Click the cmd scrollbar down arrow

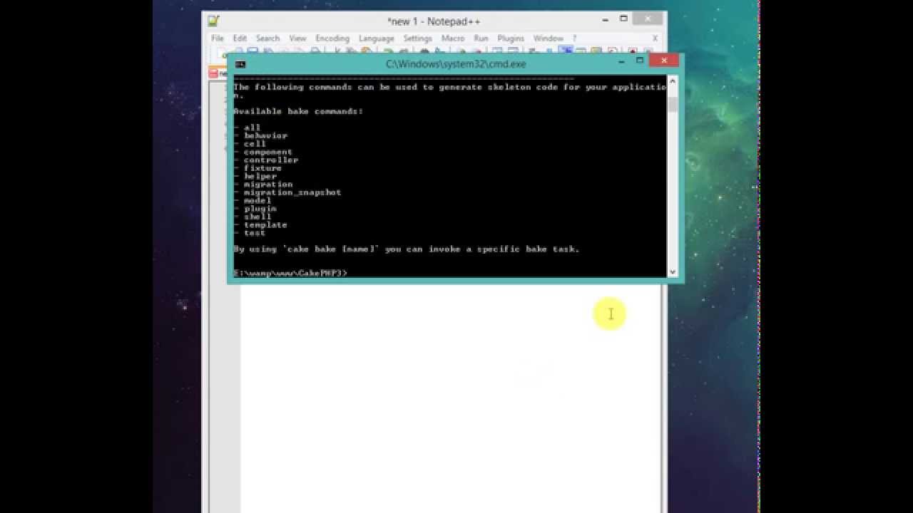click(x=672, y=272)
